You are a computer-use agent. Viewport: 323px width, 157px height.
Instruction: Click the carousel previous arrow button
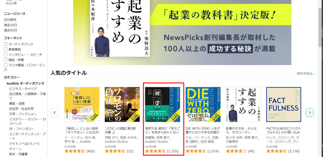55,113
